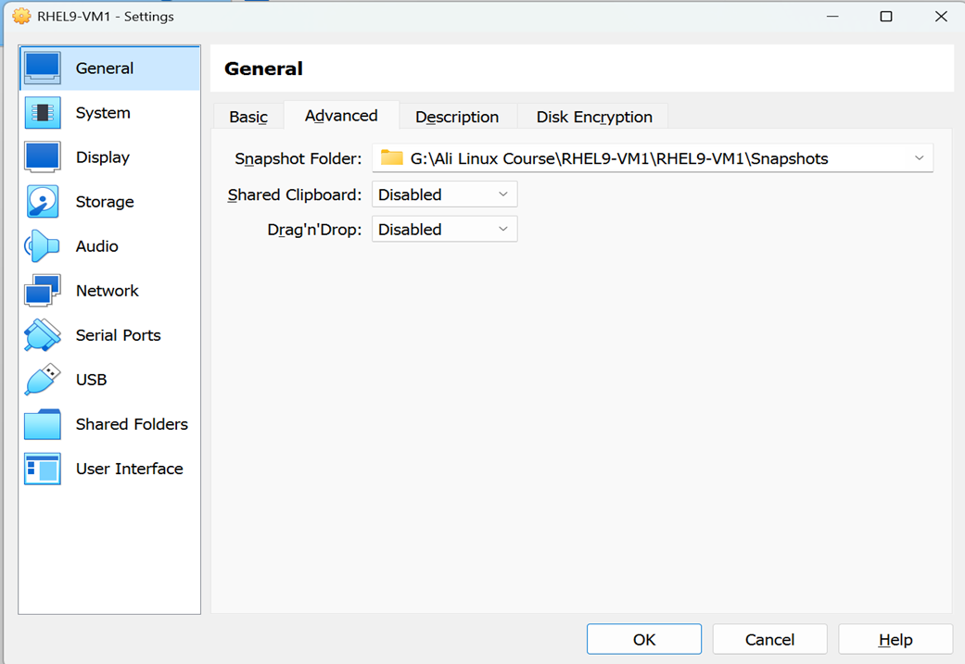Open the Description tab
965x664 pixels.
click(x=457, y=116)
